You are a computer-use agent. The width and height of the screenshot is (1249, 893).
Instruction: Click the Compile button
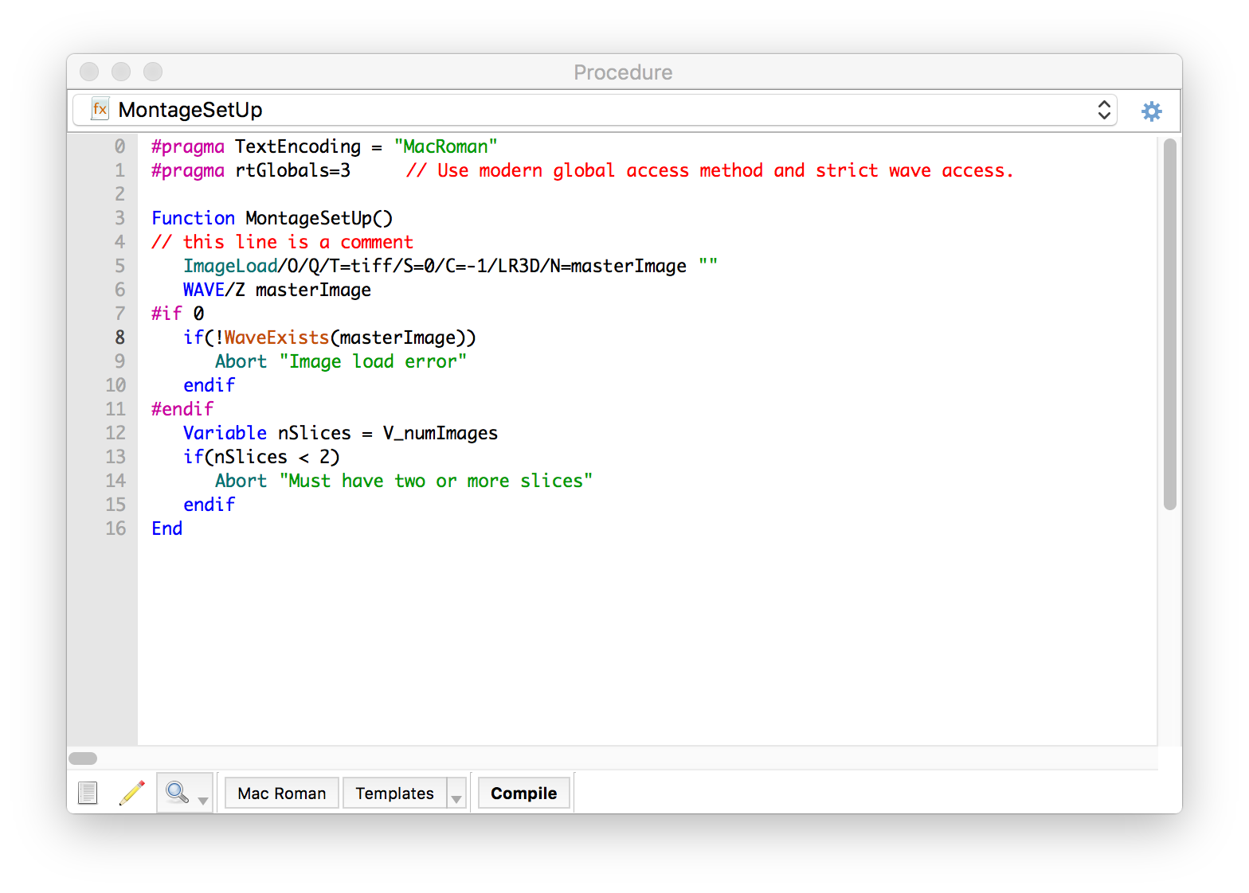coord(523,793)
